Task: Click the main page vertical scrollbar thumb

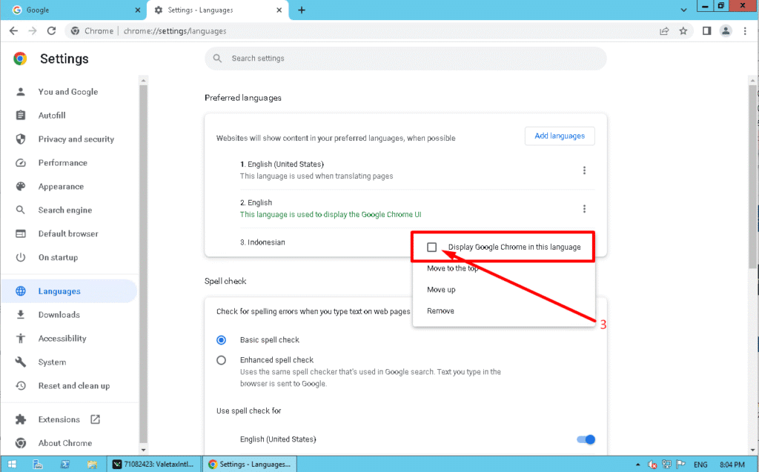Action: 753,176
